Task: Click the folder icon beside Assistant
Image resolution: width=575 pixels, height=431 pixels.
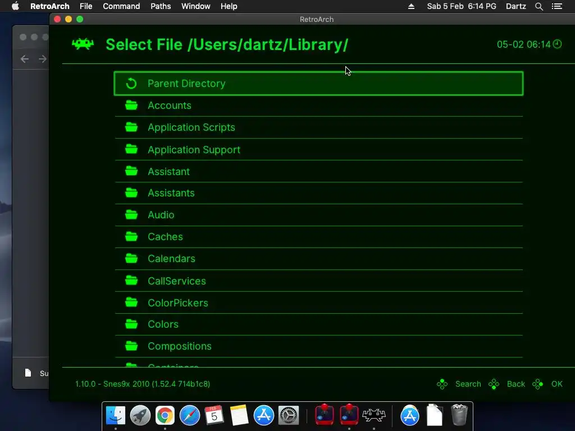Action: 131,171
